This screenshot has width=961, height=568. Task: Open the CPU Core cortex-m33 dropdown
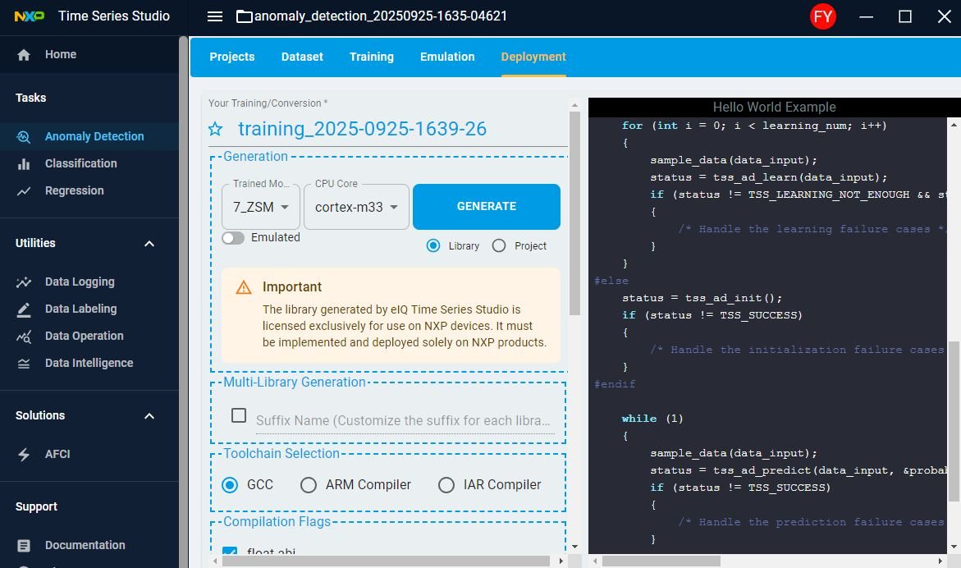[x=357, y=207]
